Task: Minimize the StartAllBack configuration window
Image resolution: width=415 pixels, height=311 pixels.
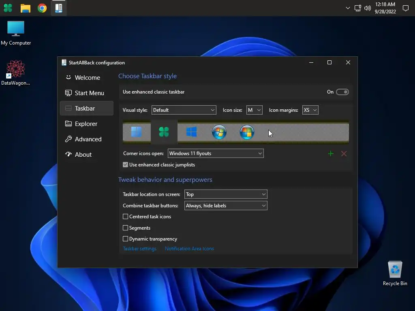Action: pyautogui.click(x=311, y=62)
